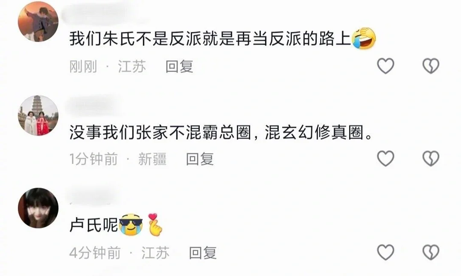Open the dark-haired girl avatar profile

click(x=38, y=208)
